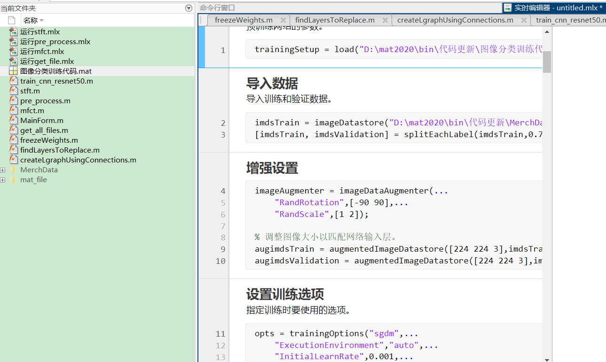The width and height of the screenshot is (606, 362).
Task: Close the createLgraphUsingConnections.m tab
Action: pos(524,20)
